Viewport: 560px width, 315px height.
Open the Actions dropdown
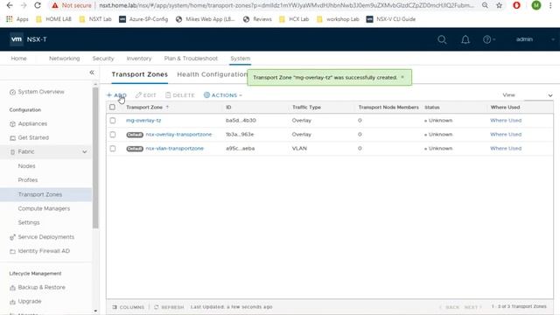click(x=223, y=95)
